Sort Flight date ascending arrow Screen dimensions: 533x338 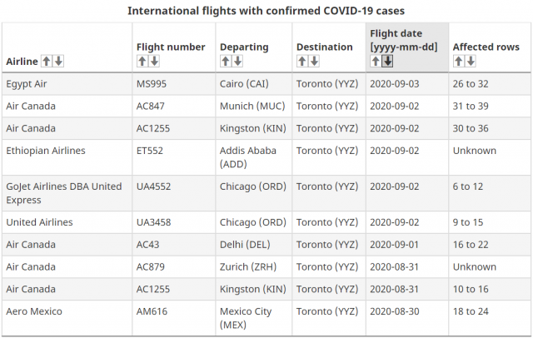click(x=376, y=61)
